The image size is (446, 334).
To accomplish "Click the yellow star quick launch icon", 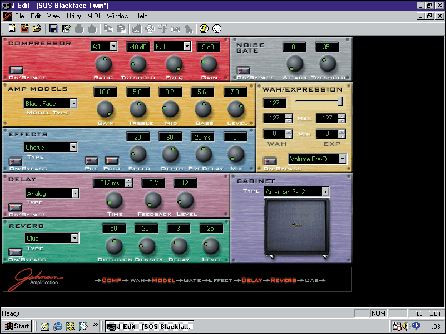I will coord(71,326).
